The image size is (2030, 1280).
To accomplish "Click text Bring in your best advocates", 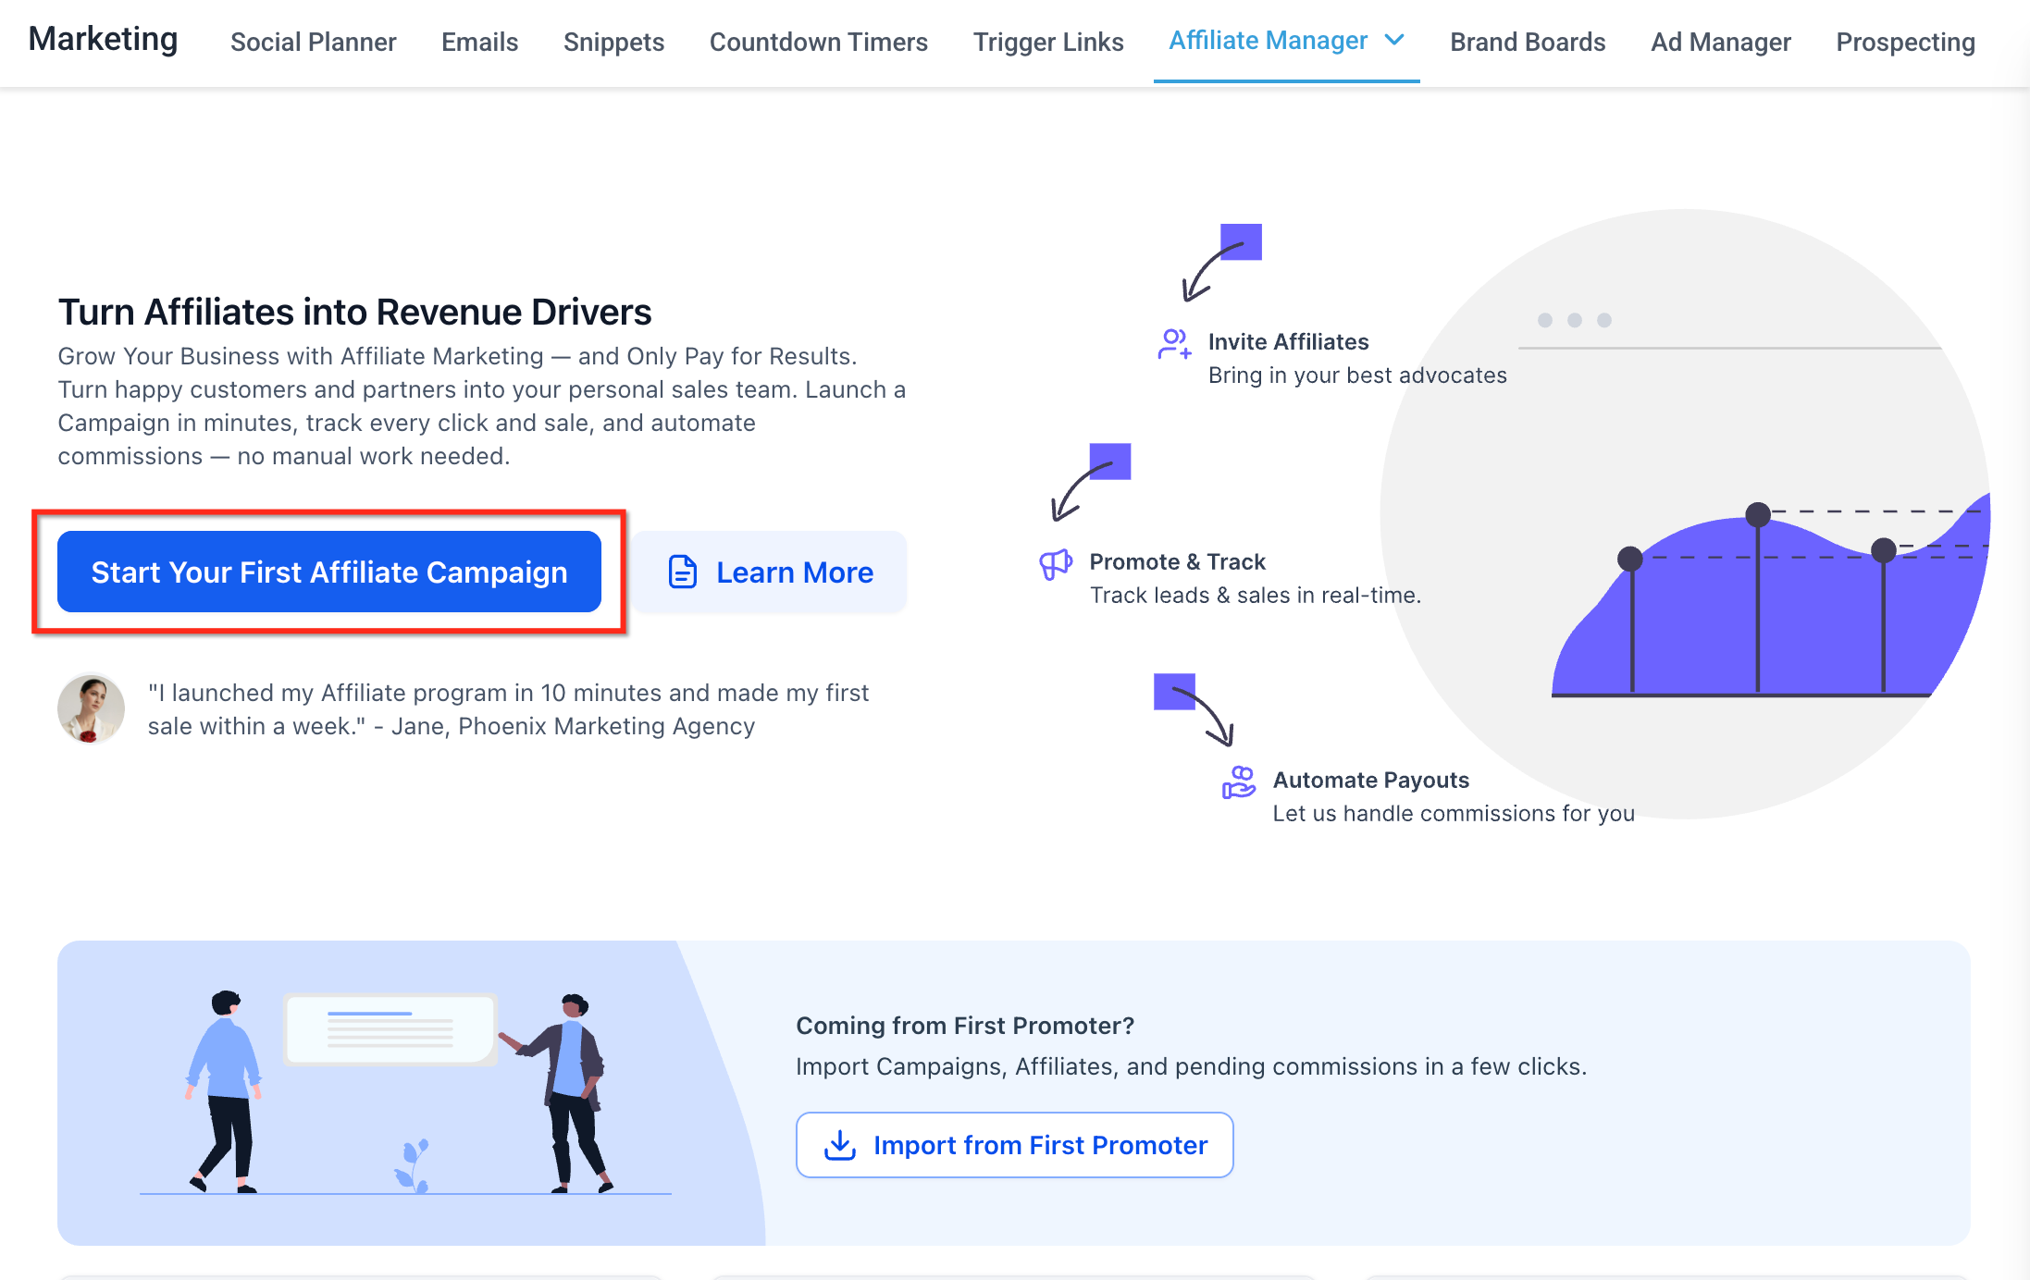I will tap(1357, 375).
